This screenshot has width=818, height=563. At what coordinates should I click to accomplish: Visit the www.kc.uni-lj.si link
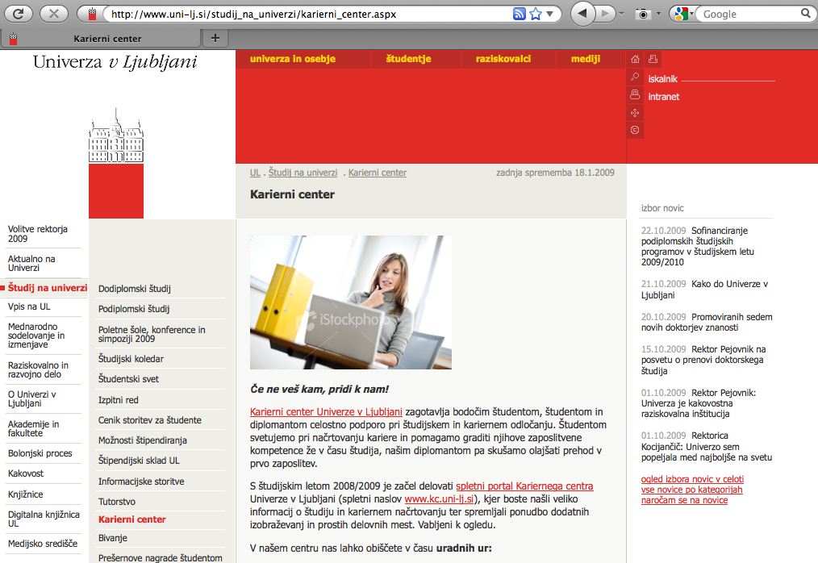click(440, 498)
